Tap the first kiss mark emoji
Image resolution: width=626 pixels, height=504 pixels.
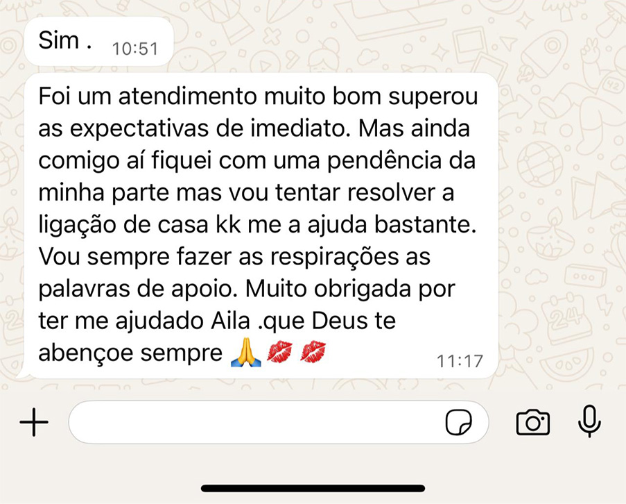point(279,353)
